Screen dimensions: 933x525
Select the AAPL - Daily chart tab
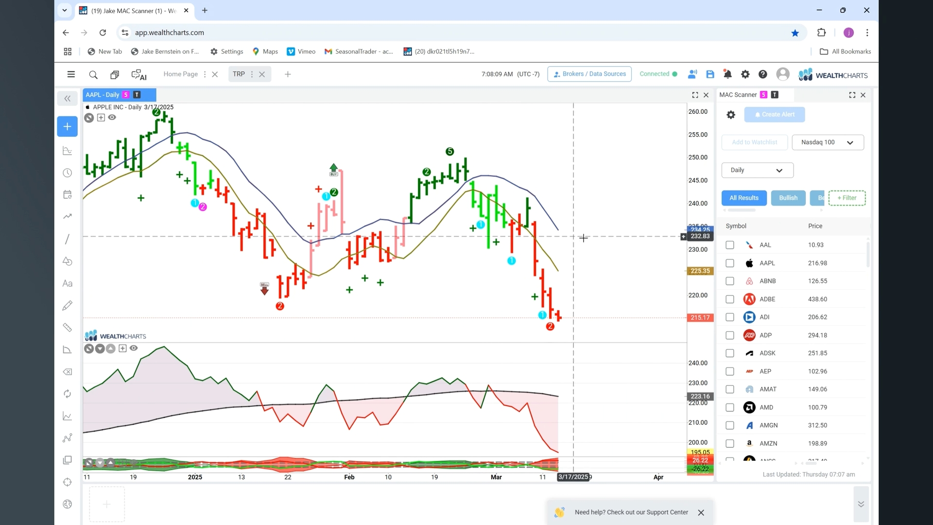119,95
